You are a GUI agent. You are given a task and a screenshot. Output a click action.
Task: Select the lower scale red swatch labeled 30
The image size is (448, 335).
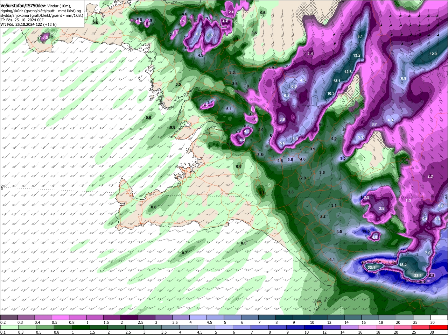439,327
